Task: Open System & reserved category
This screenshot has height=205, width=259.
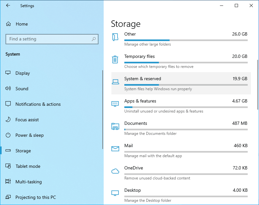Action: pyautogui.click(x=181, y=83)
